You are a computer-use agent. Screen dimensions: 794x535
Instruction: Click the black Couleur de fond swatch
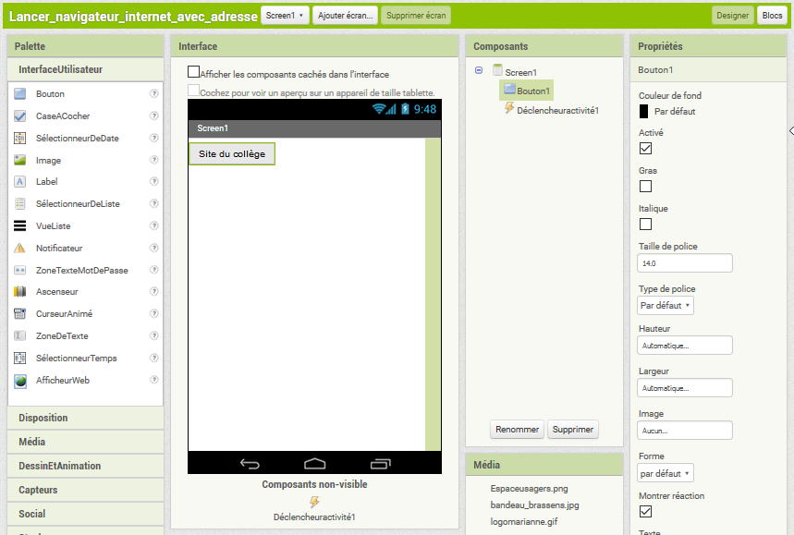pos(643,111)
